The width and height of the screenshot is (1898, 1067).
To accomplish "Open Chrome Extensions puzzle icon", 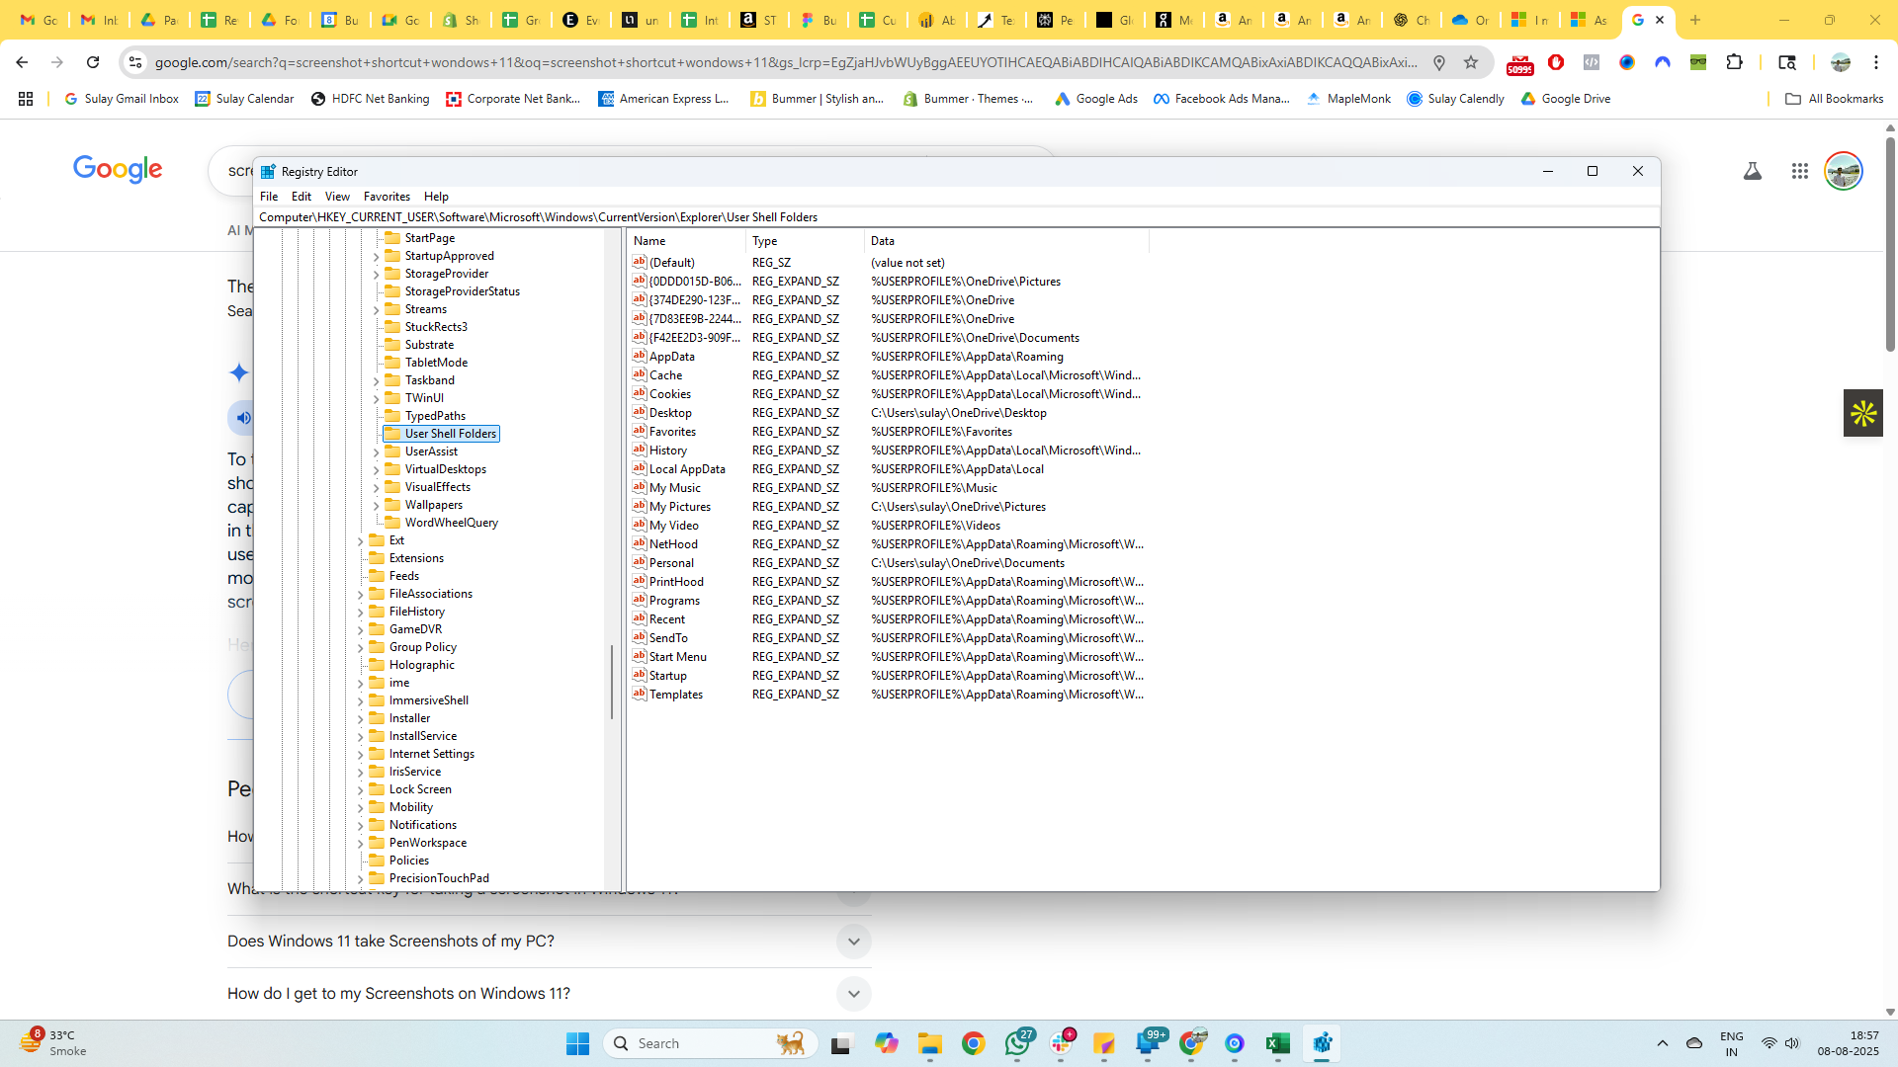I will (x=1734, y=62).
